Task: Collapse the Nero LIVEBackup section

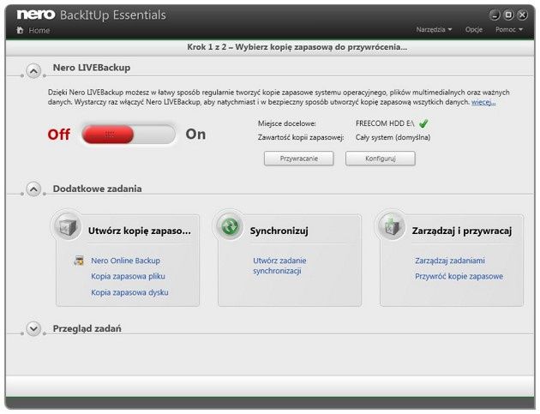Action: (x=33, y=71)
